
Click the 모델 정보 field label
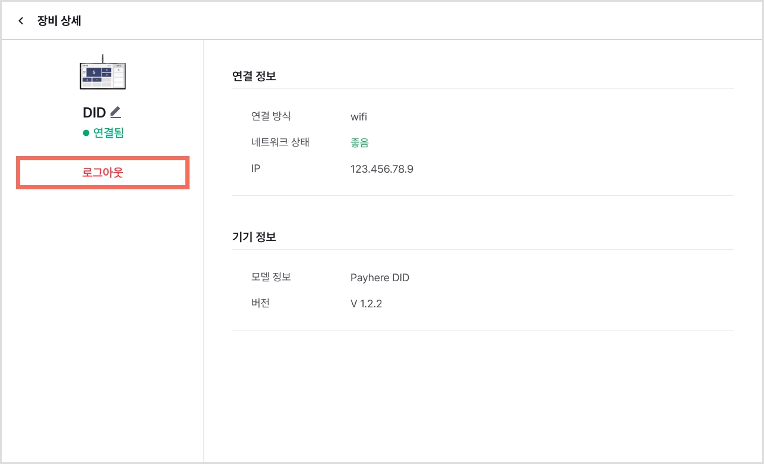tap(271, 277)
